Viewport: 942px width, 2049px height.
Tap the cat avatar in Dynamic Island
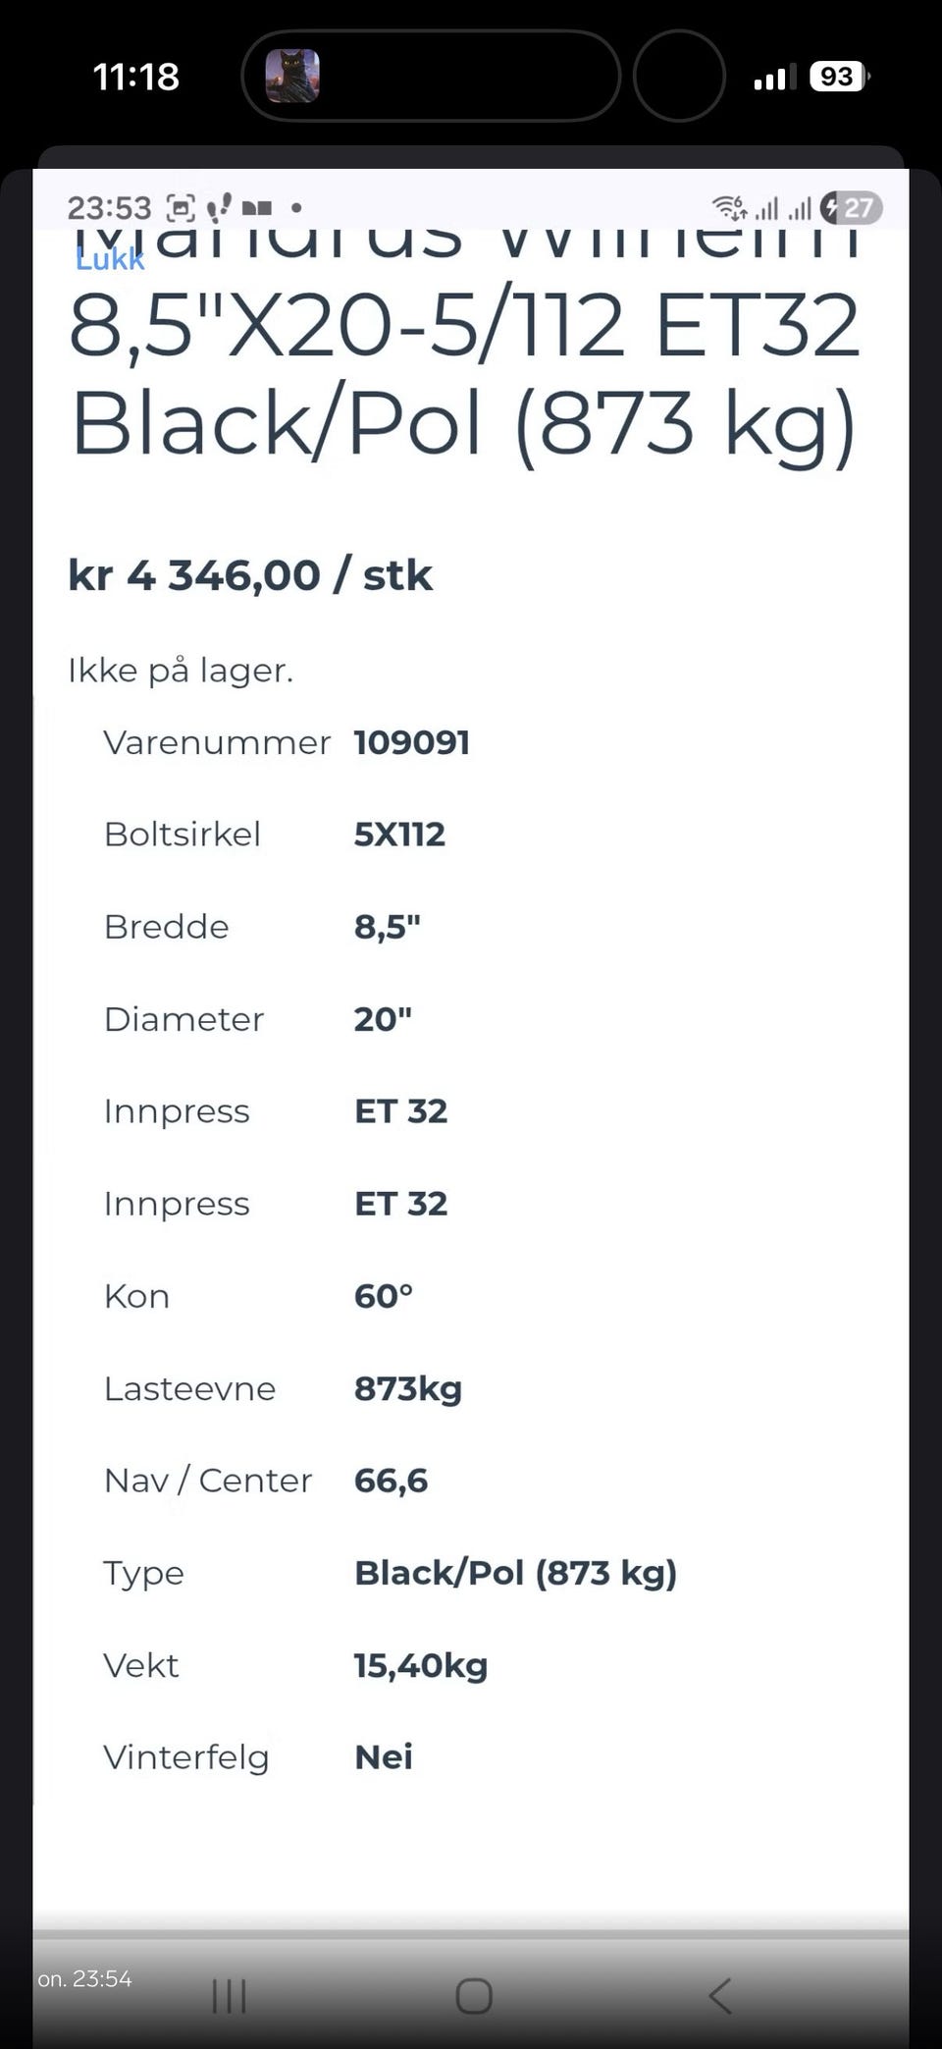click(292, 77)
